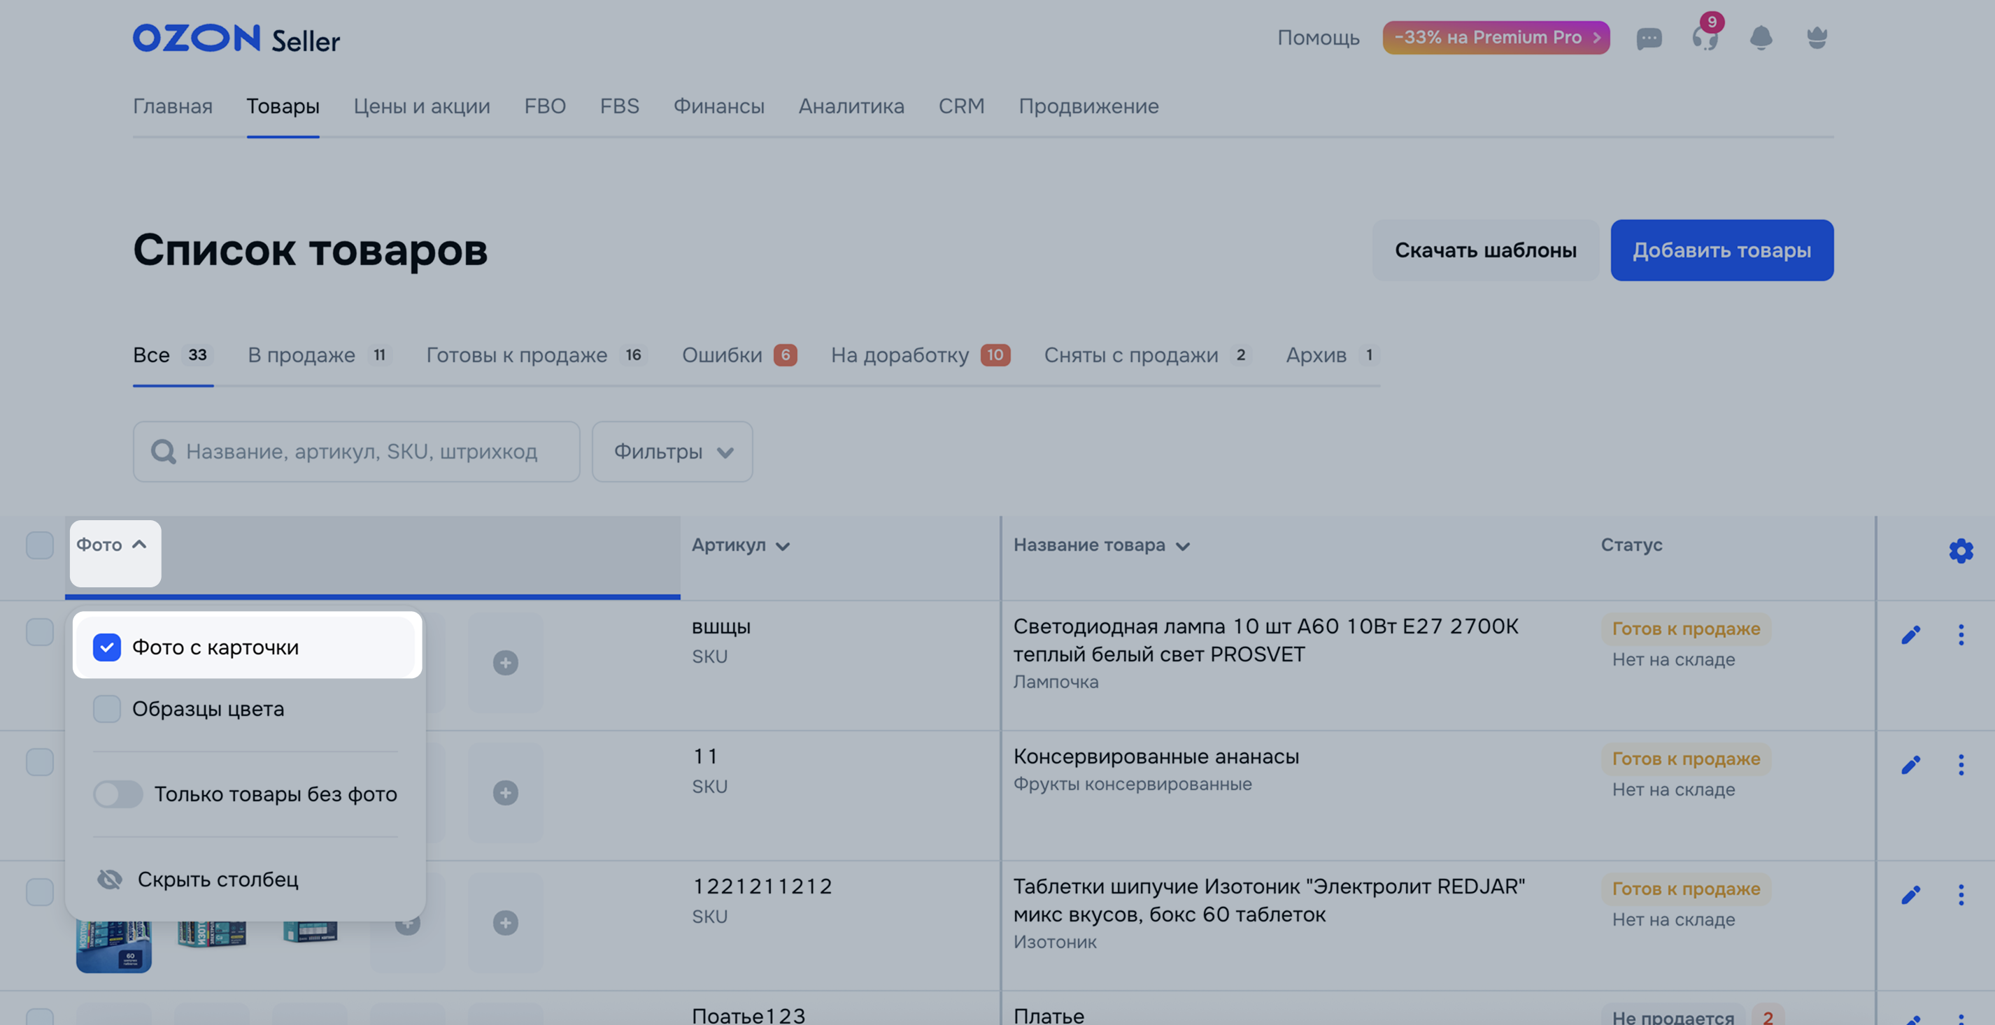Collapse the Фото column menu
1995x1025 pixels.
114,545
